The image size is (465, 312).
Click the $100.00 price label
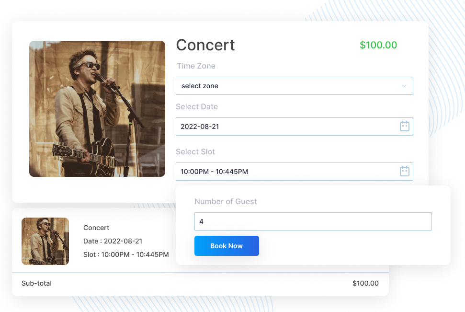(x=378, y=45)
